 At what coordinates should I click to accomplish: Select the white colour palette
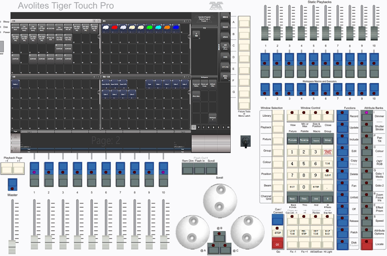[x=106, y=28]
